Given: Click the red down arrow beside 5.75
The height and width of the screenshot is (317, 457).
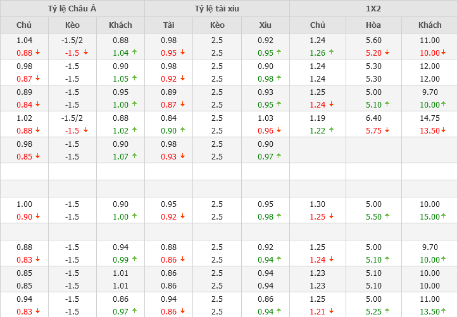Looking at the screenshot, I should [x=387, y=130].
